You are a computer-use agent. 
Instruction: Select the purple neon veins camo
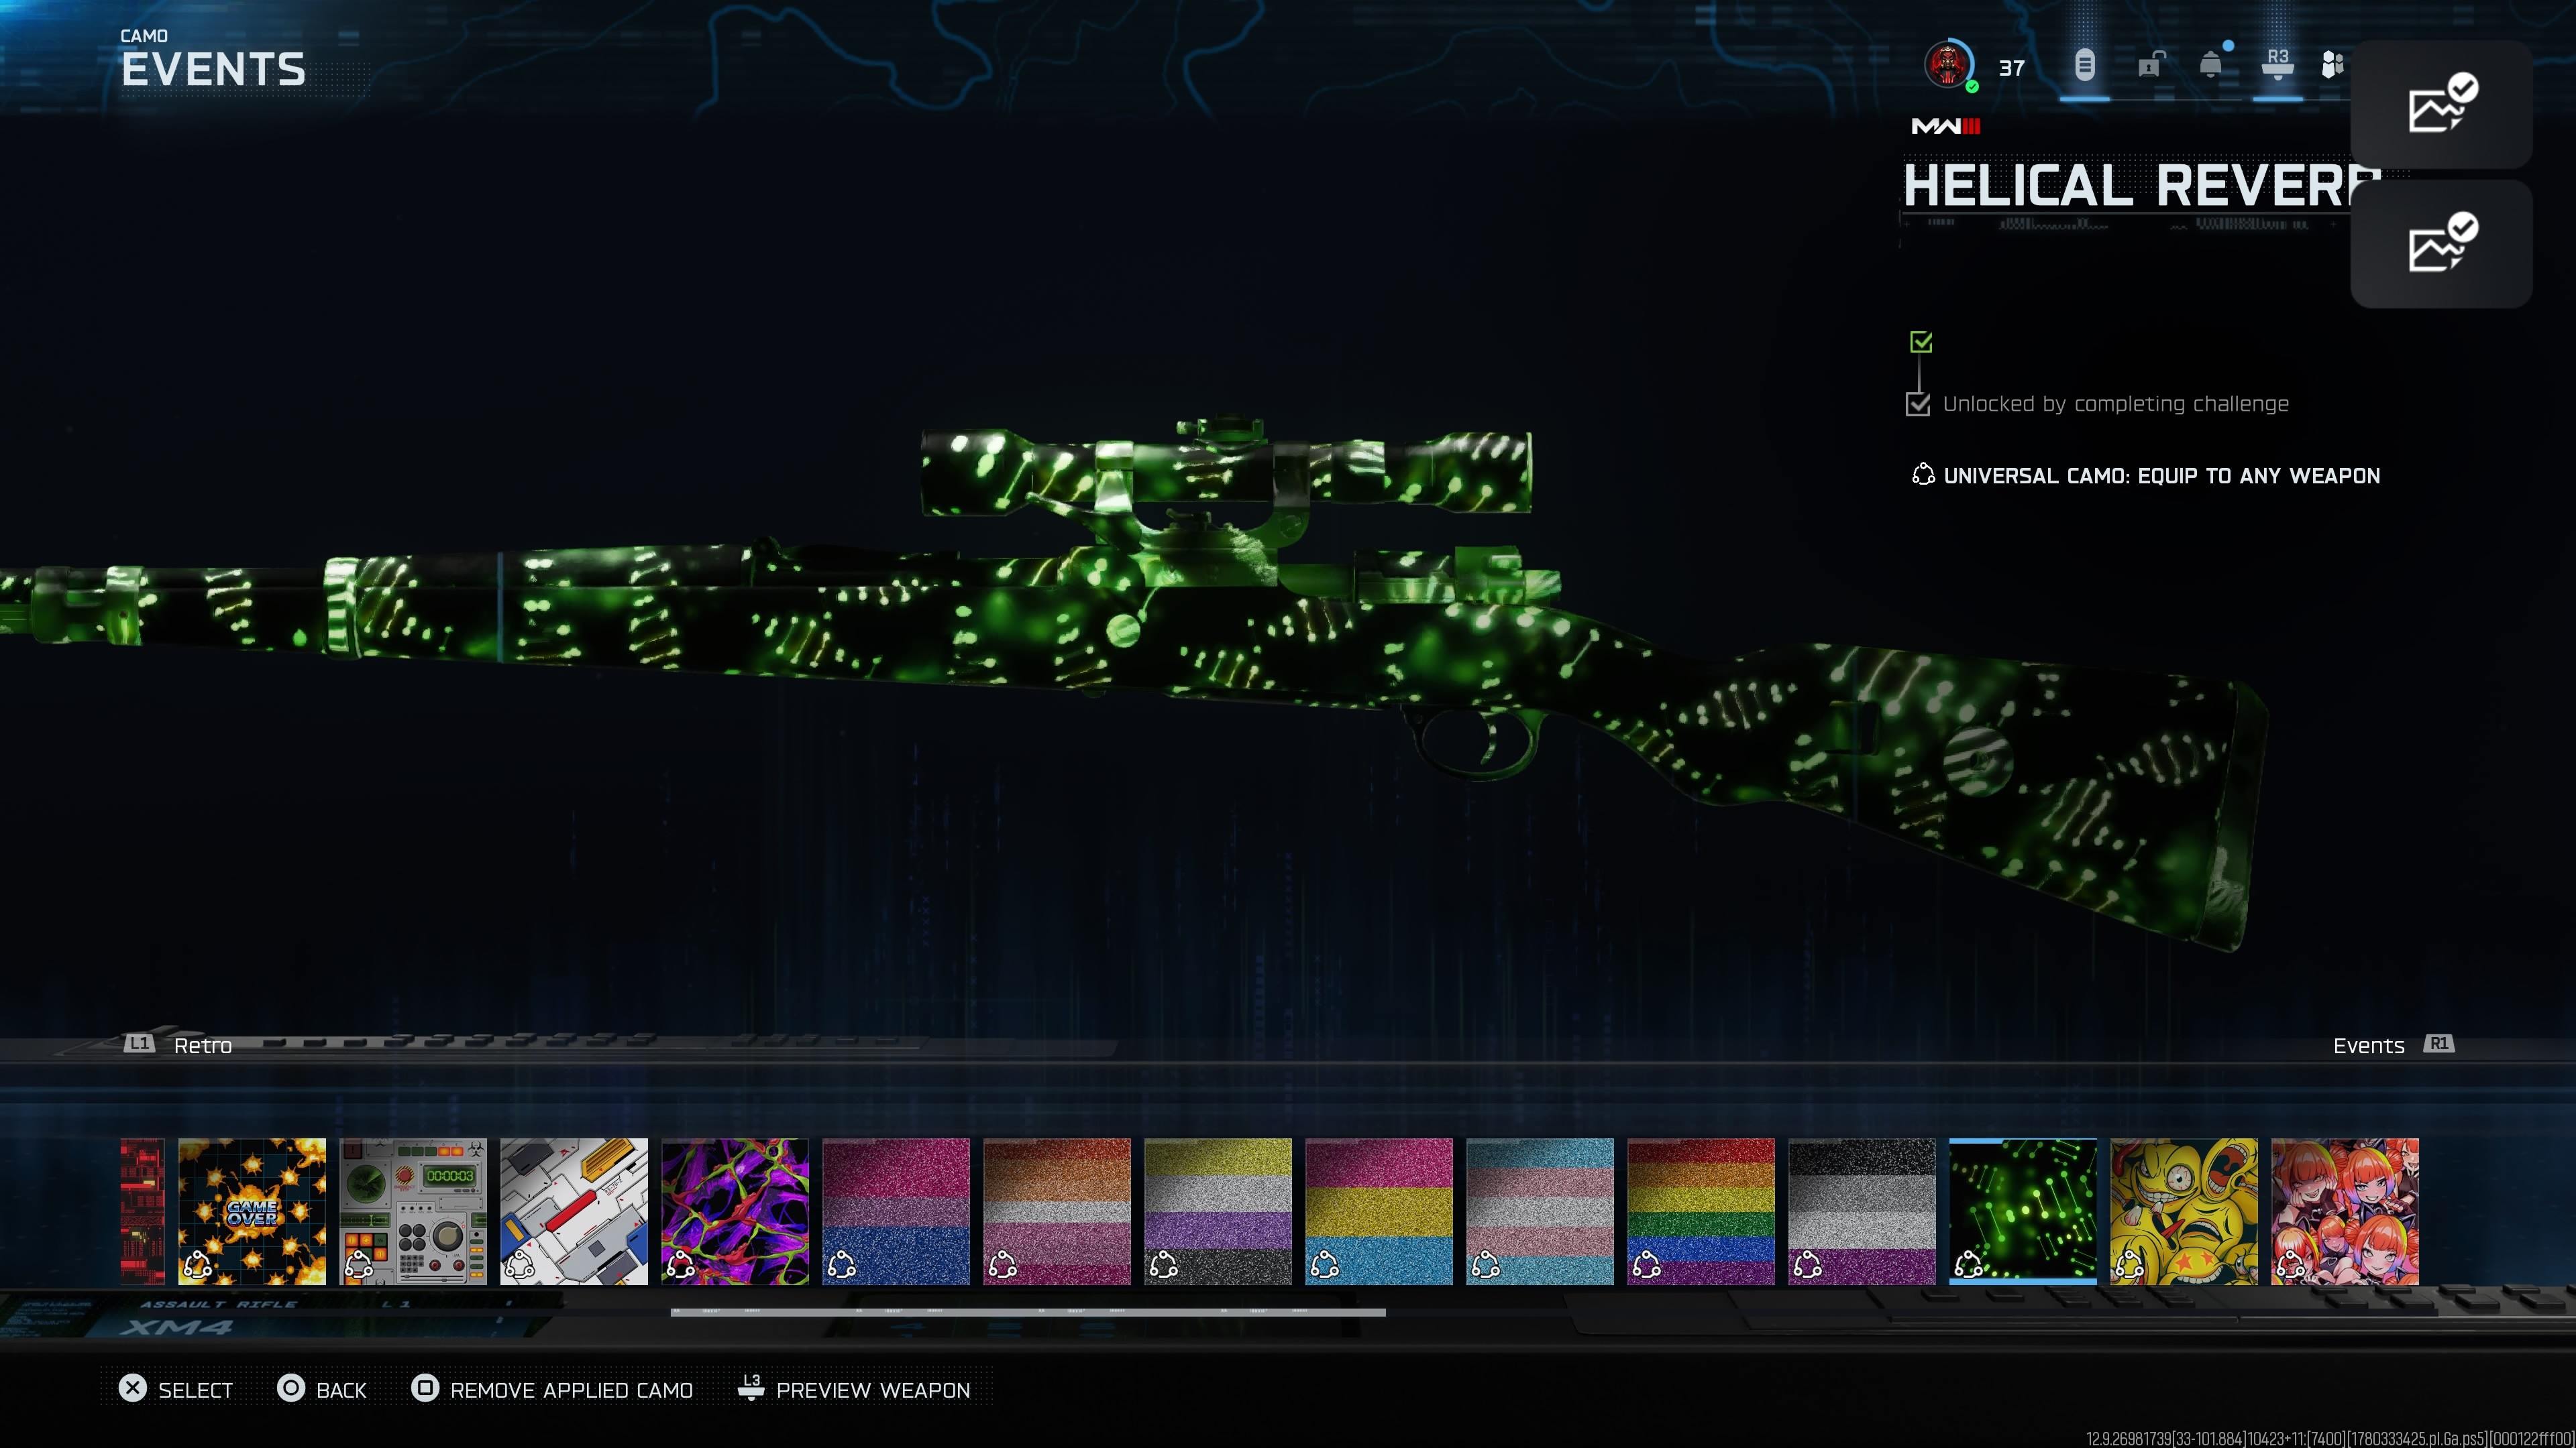click(735, 1211)
